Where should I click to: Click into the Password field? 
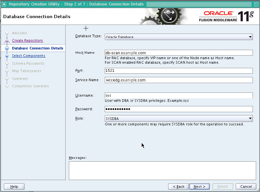pos(179,109)
